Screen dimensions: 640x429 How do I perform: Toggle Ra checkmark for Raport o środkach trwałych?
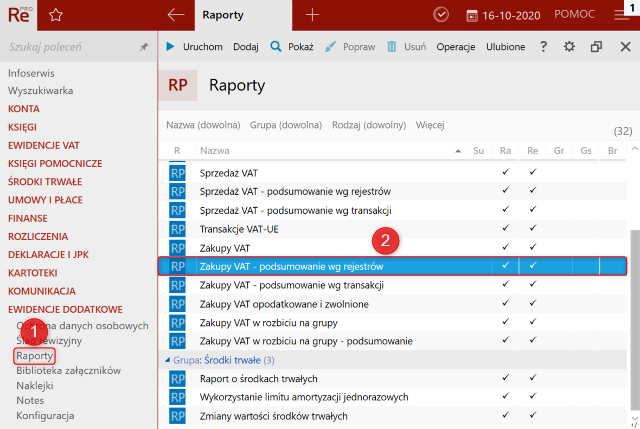tap(505, 377)
